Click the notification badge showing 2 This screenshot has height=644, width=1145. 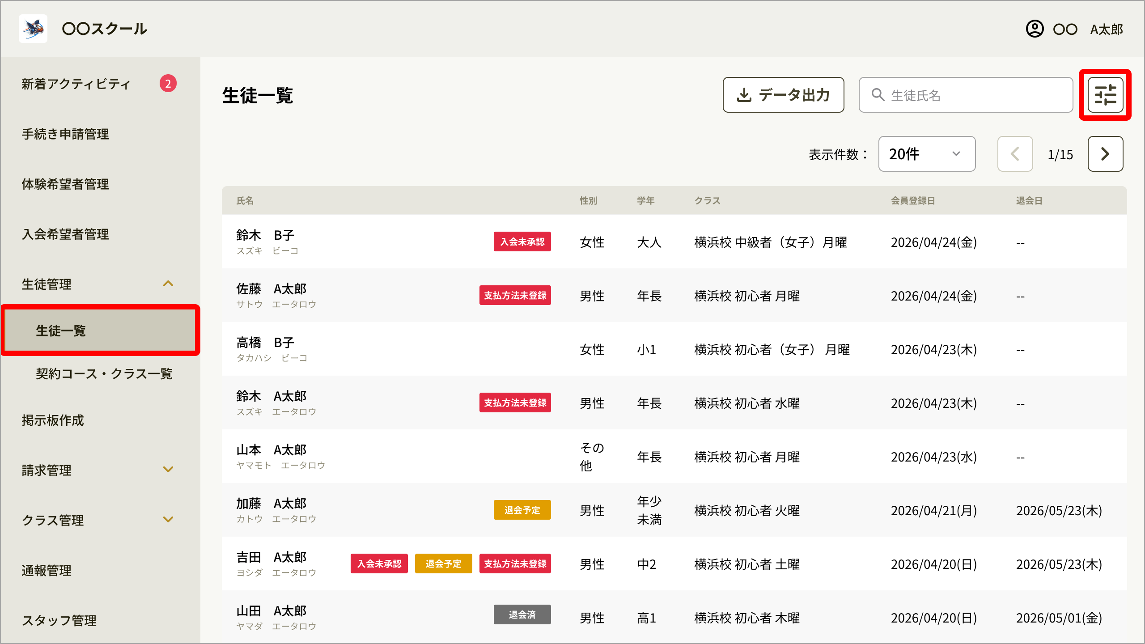click(168, 83)
